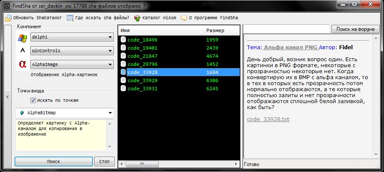Sort list by Размер column header
The height and width of the screenshot is (172, 384).
(x=221, y=31)
